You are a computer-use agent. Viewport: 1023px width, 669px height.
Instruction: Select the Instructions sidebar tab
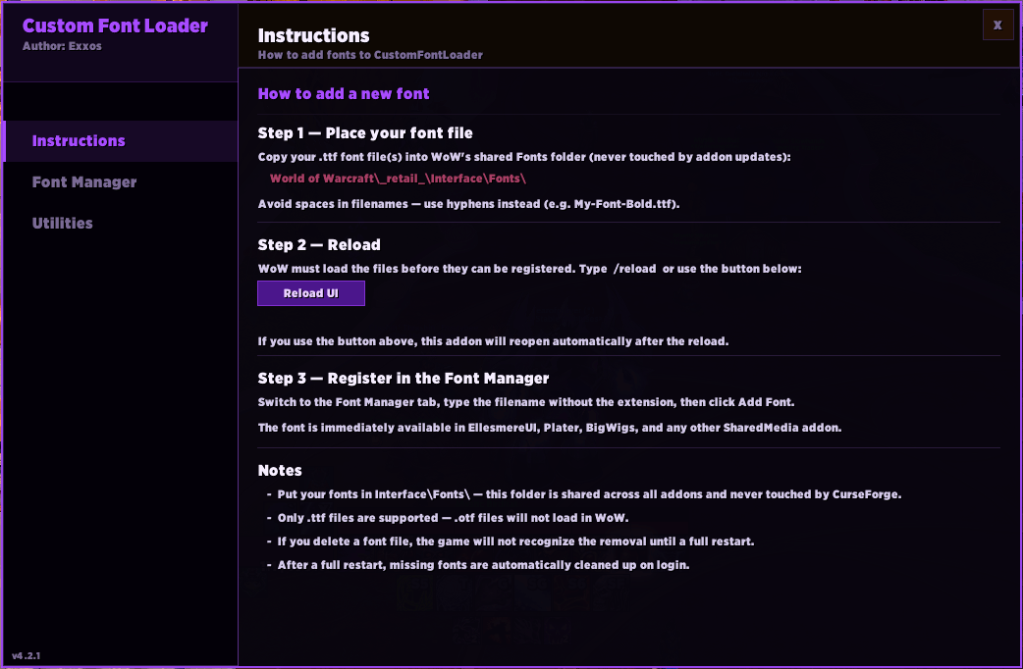click(121, 141)
